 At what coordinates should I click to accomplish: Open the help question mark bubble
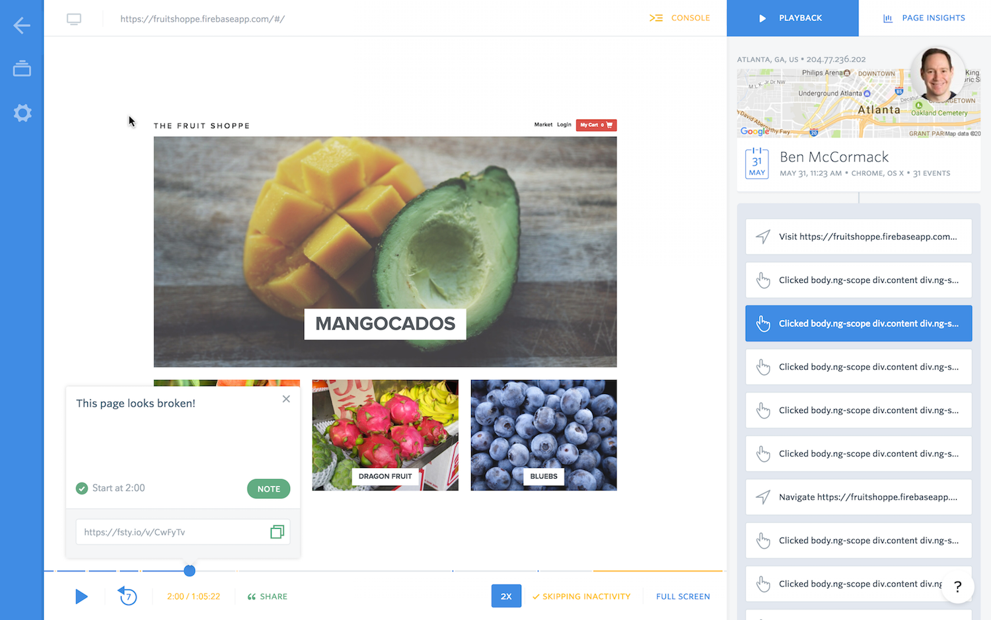click(x=957, y=586)
